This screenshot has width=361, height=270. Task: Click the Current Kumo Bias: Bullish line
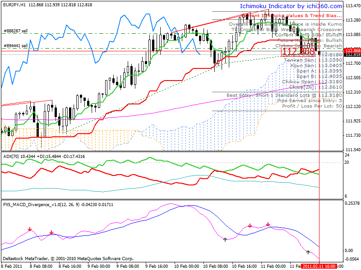pos(308,35)
